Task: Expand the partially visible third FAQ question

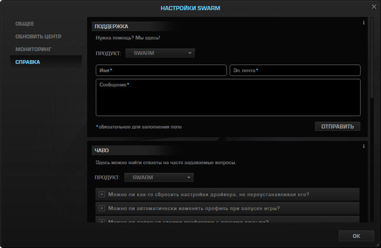Action: pyautogui.click(x=102, y=221)
